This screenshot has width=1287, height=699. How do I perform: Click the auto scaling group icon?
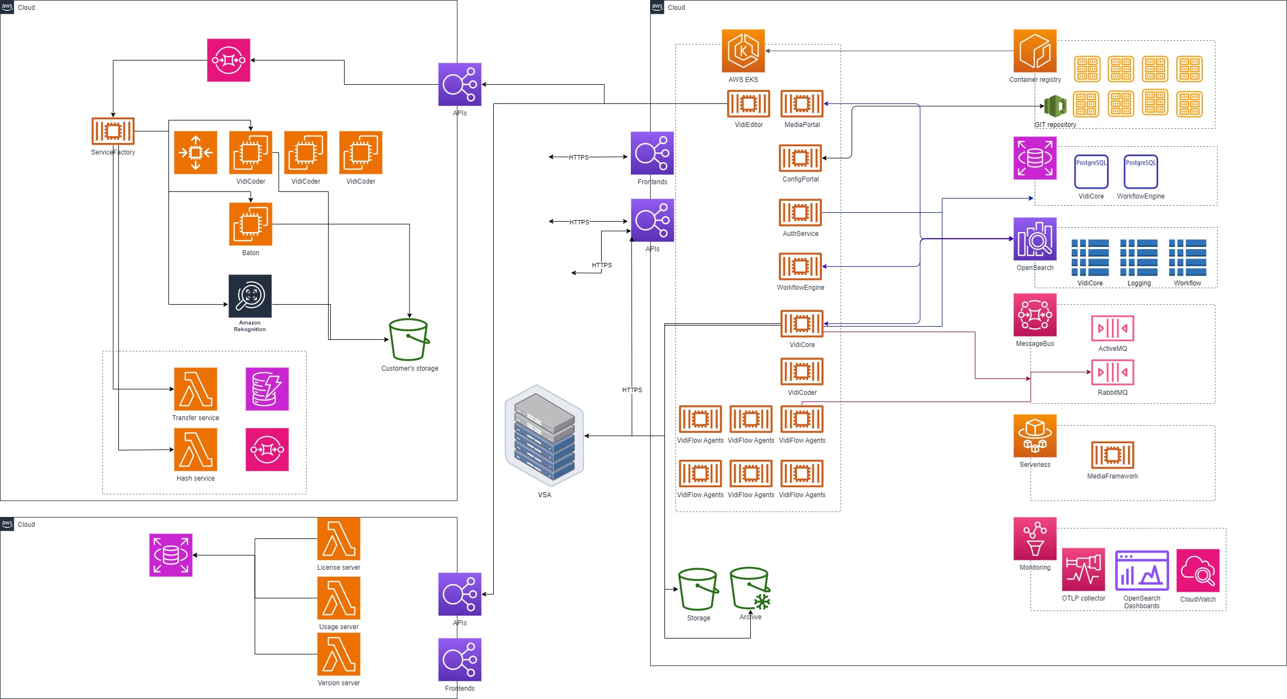[195, 152]
